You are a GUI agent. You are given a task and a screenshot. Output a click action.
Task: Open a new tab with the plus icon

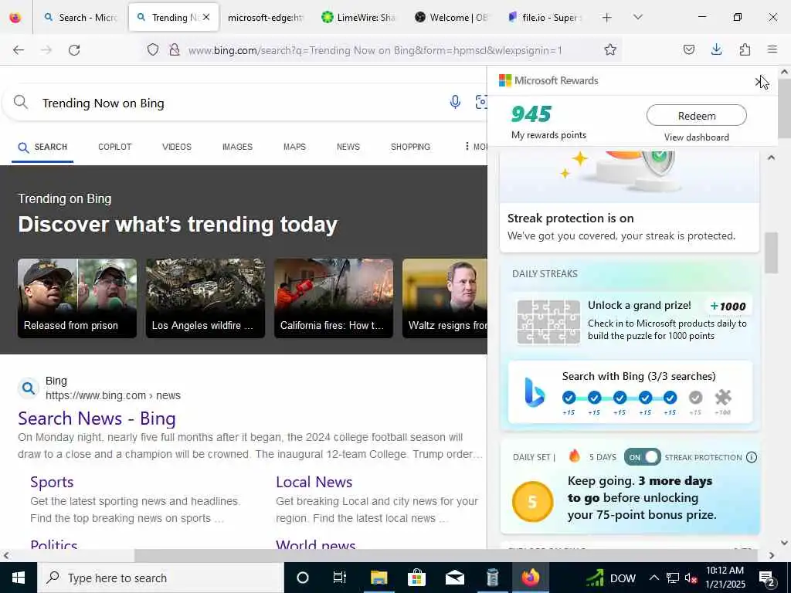(x=606, y=18)
